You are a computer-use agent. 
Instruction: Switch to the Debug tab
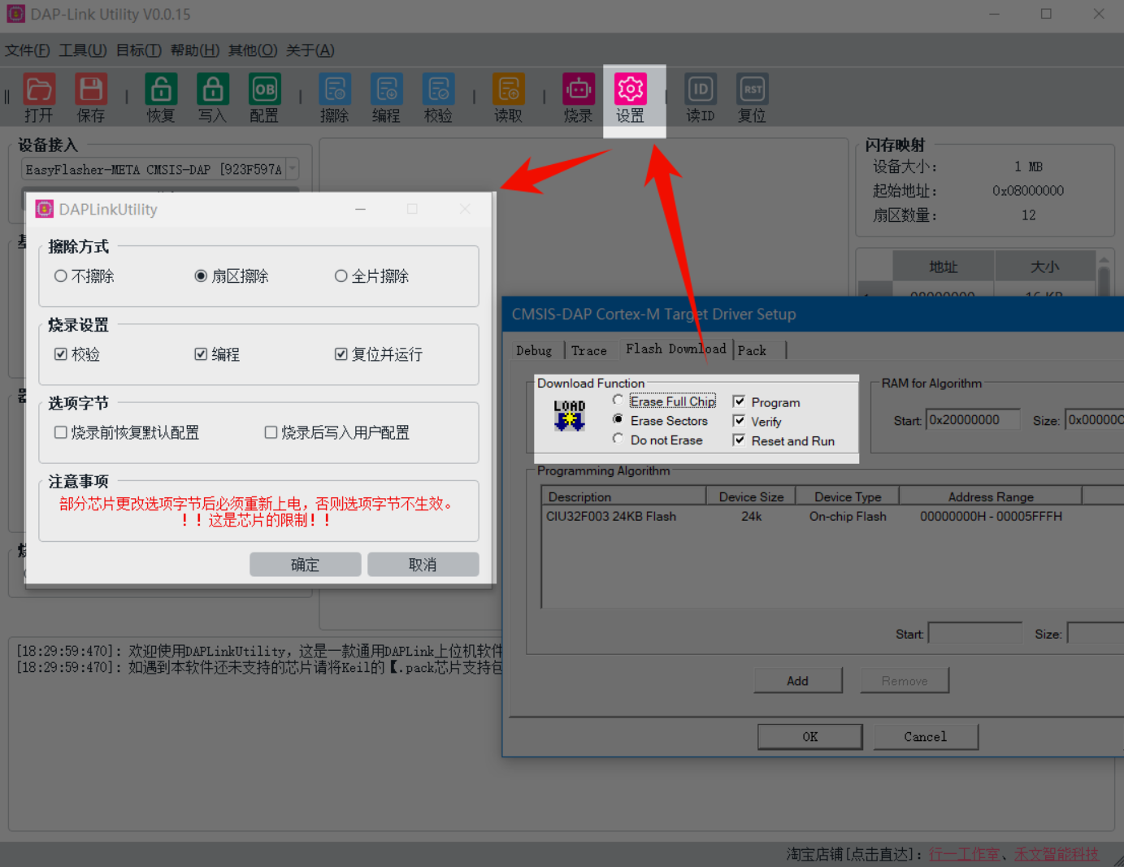pyautogui.click(x=534, y=350)
